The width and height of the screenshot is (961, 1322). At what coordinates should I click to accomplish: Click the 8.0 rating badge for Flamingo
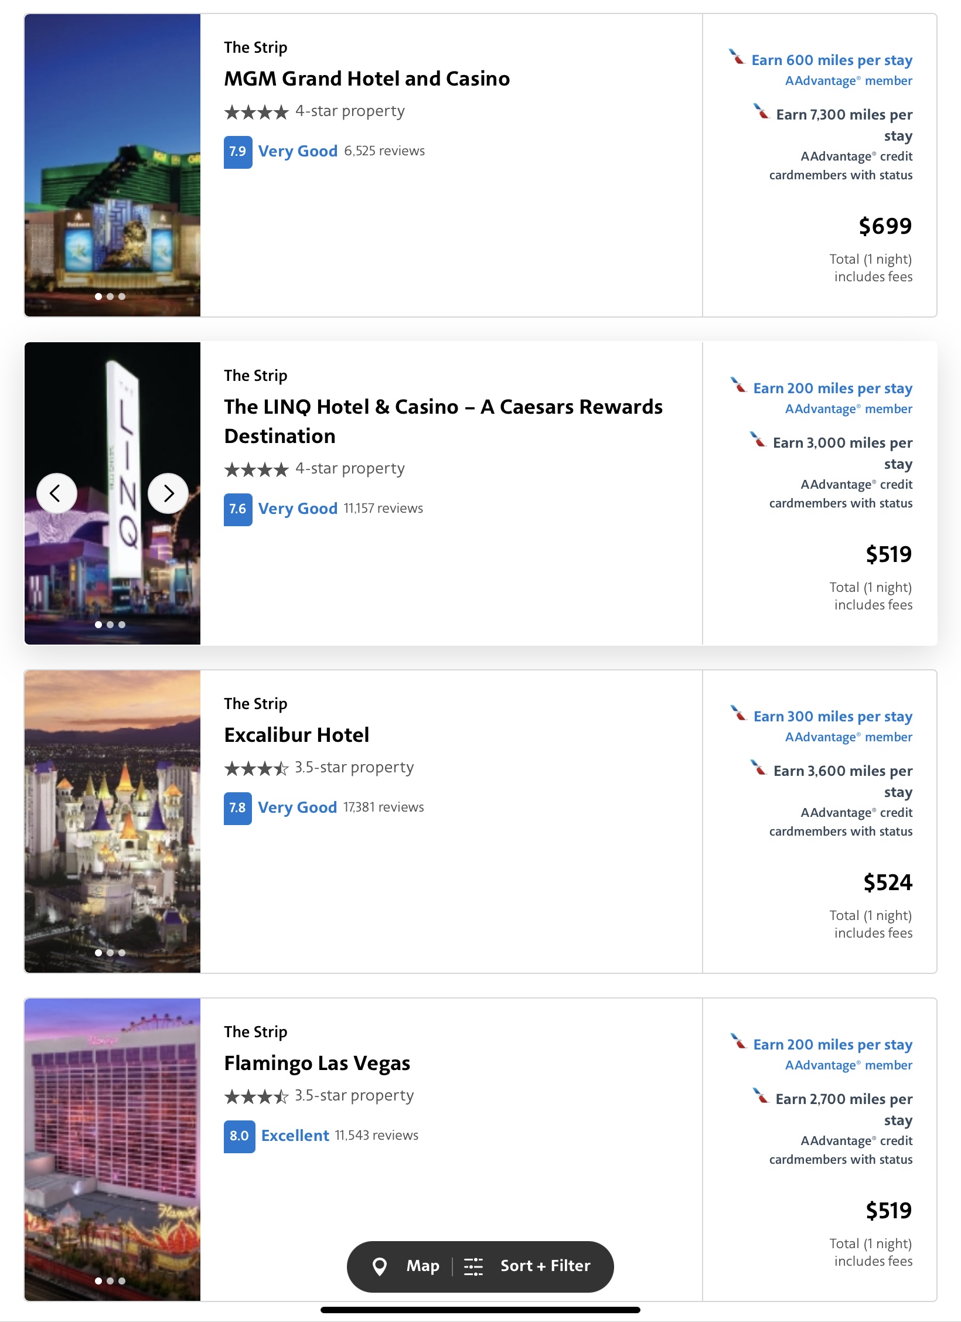point(239,1136)
